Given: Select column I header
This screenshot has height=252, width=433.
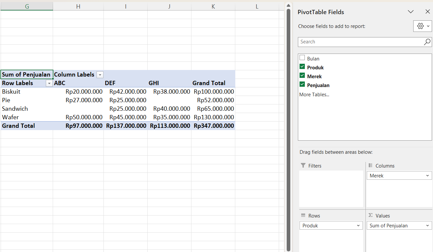Looking at the screenshot, I should click(x=126, y=6).
